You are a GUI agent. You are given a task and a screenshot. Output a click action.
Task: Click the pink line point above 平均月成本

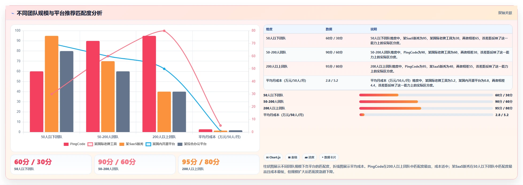click(x=220, y=125)
